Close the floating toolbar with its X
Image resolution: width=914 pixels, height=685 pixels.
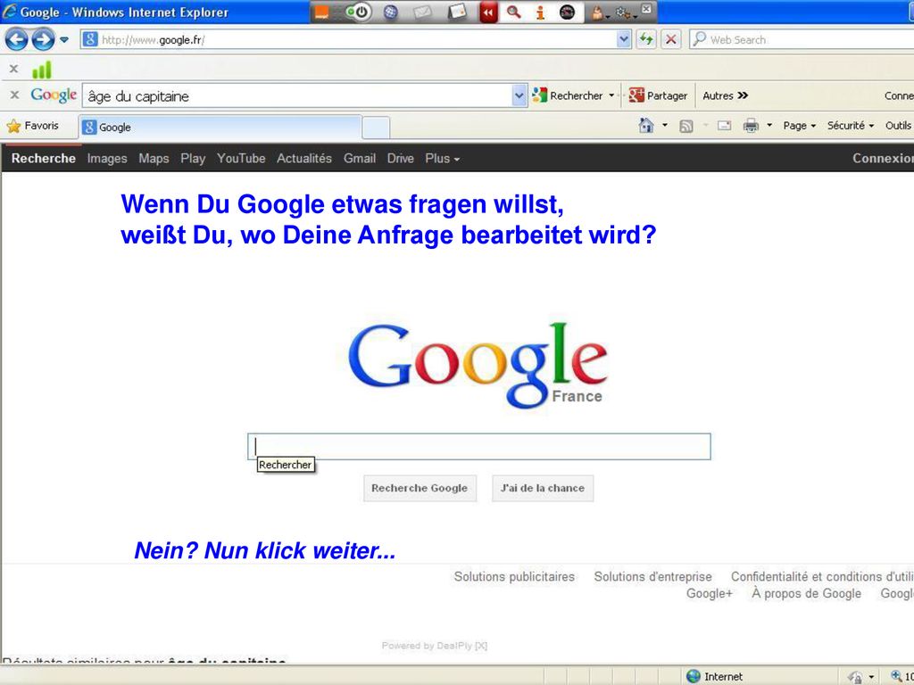tap(646, 9)
